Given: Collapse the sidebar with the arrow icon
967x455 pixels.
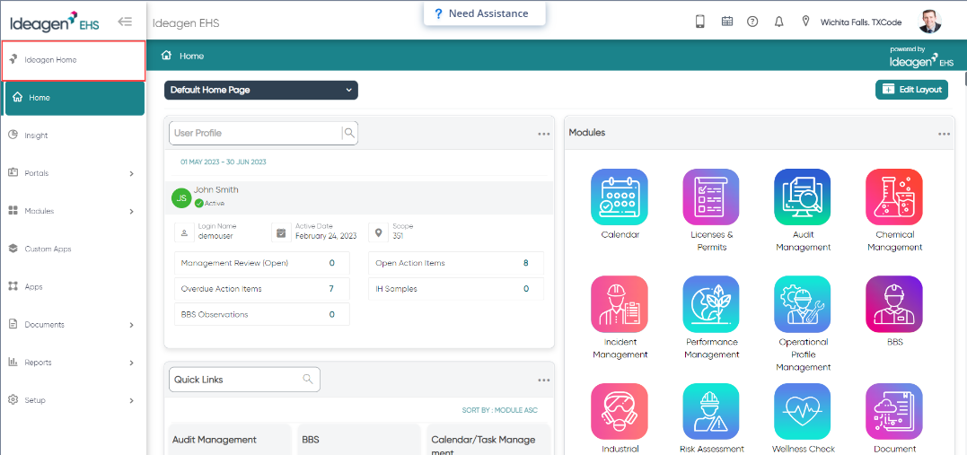Looking at the screenshot, I should pyautogui.click(x=125, y=22).
